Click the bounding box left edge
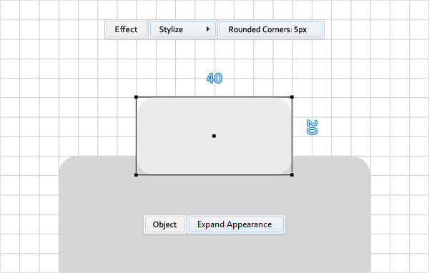The width and height of the screenshot is (429, 273). 137,136
